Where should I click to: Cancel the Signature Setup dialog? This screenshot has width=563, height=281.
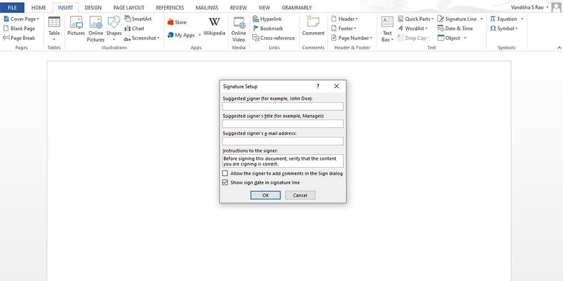(x=300, y=195)
